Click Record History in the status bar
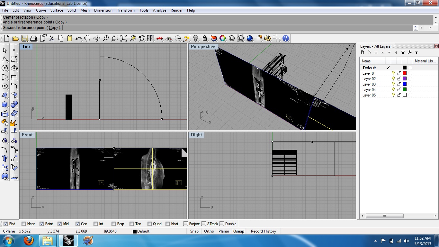This screenshot has height=247, width=439. [x=264, y=231]
